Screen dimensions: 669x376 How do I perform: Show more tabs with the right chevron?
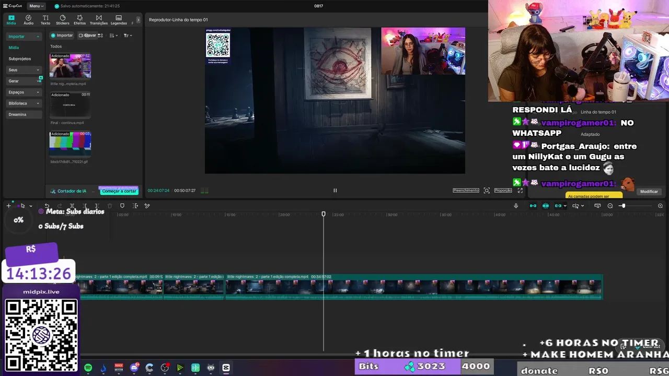(x=139, y=20)
